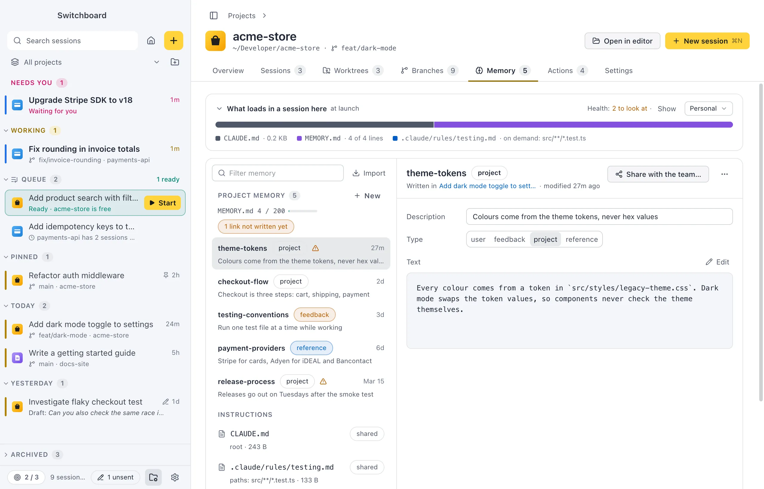
Task: Collapse the What loads in a session section
Action: 219,109
